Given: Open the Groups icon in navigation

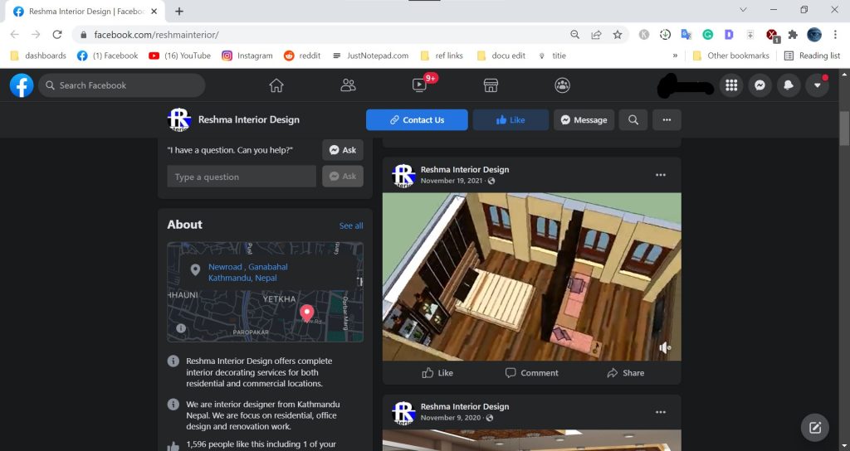Looking at the screenshot, I should [x=563, y=85].
